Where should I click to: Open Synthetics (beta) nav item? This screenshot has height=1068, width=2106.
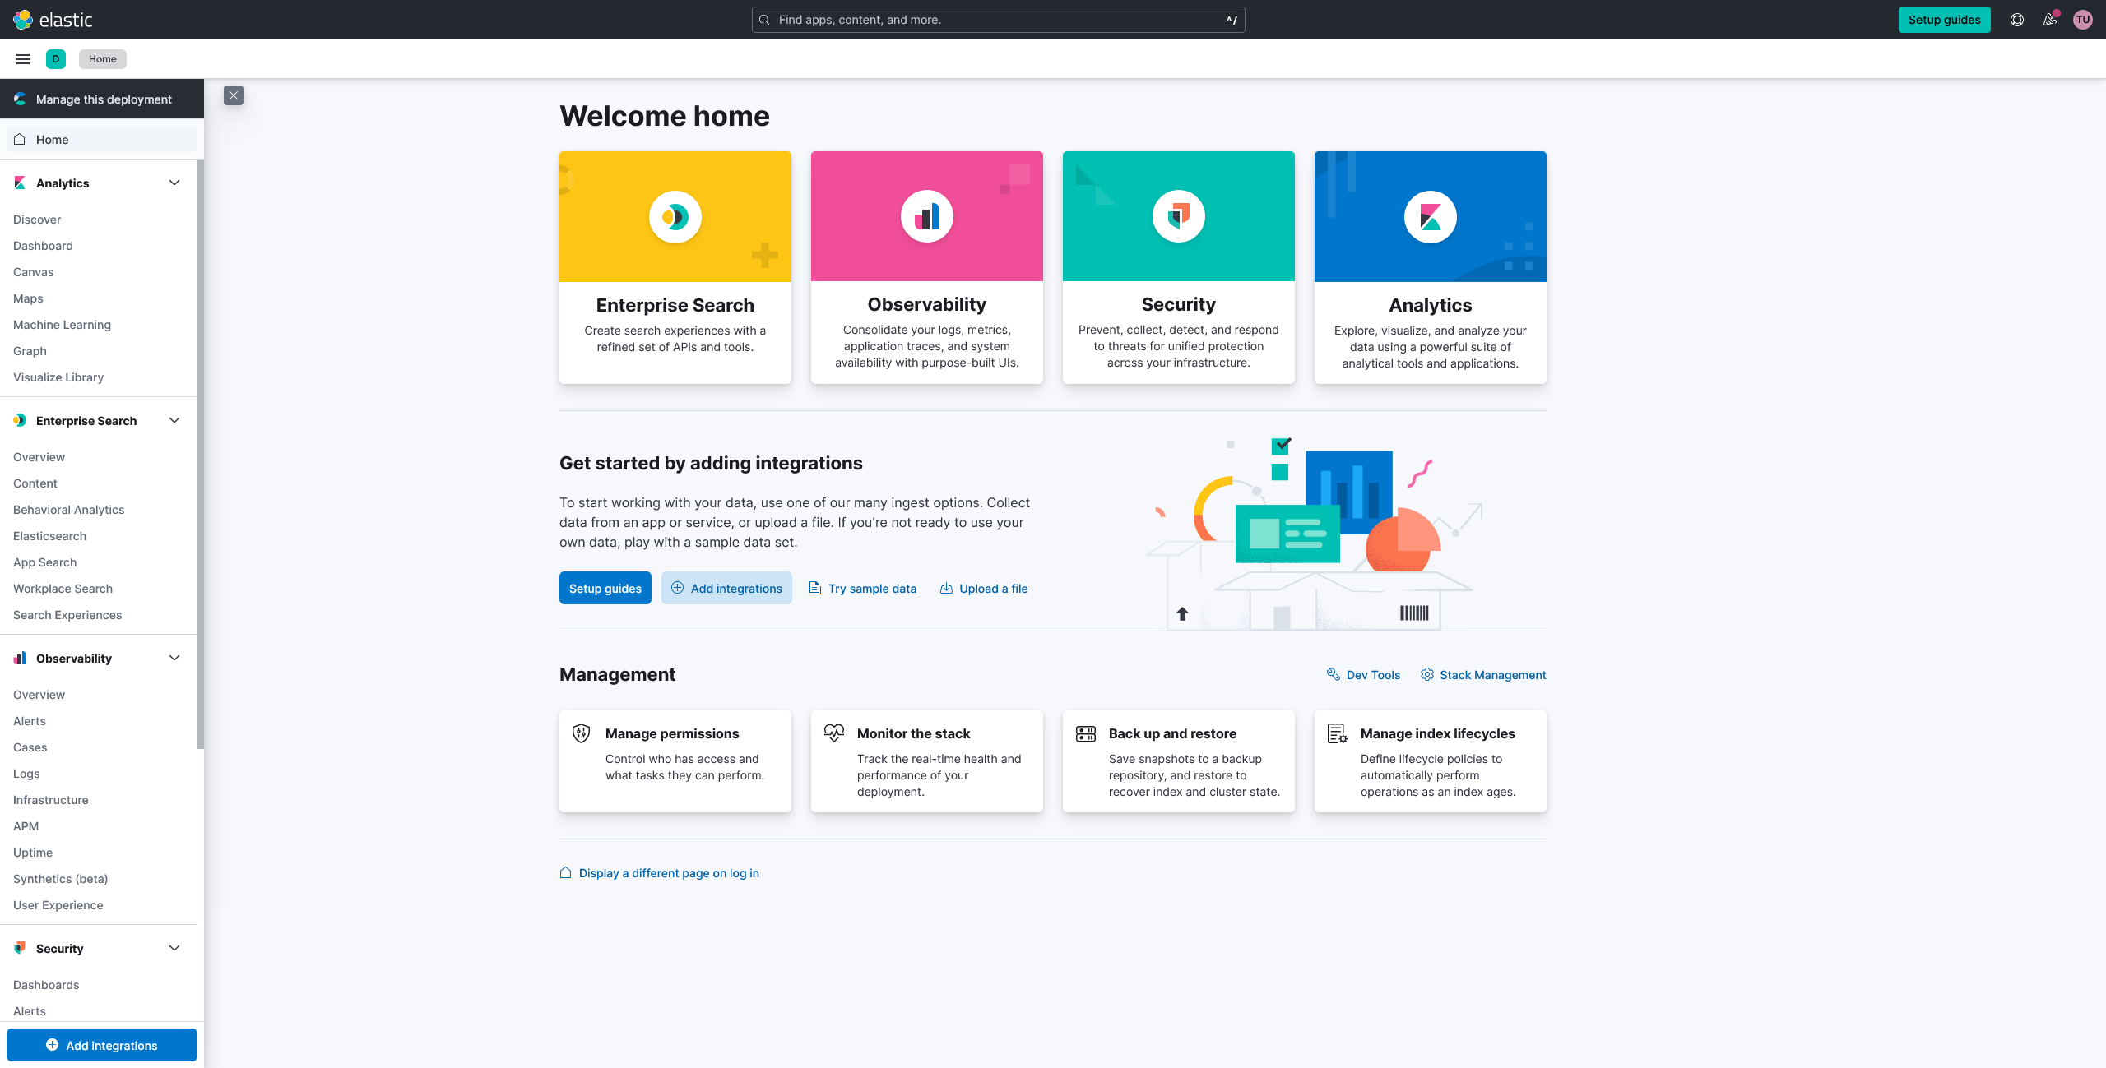click(60, 879)
